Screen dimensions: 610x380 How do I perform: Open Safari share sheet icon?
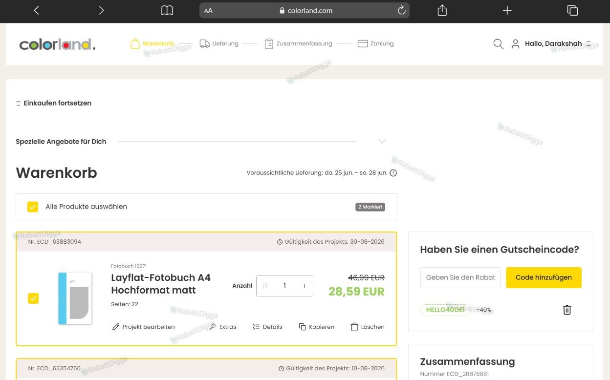coord(442,10)
